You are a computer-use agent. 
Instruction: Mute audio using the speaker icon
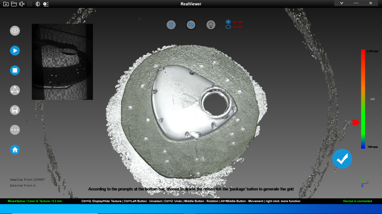[22, 3]
